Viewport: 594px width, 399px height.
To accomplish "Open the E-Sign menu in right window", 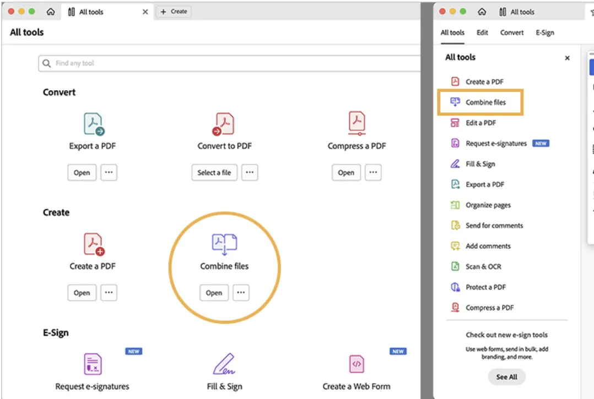I will [545, 32].
